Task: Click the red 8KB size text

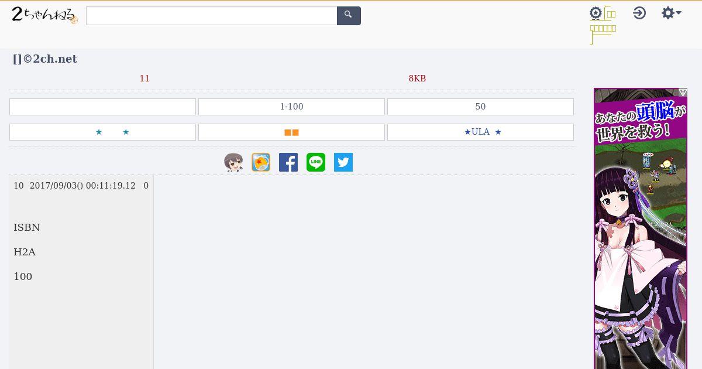Action: point(417,78)
